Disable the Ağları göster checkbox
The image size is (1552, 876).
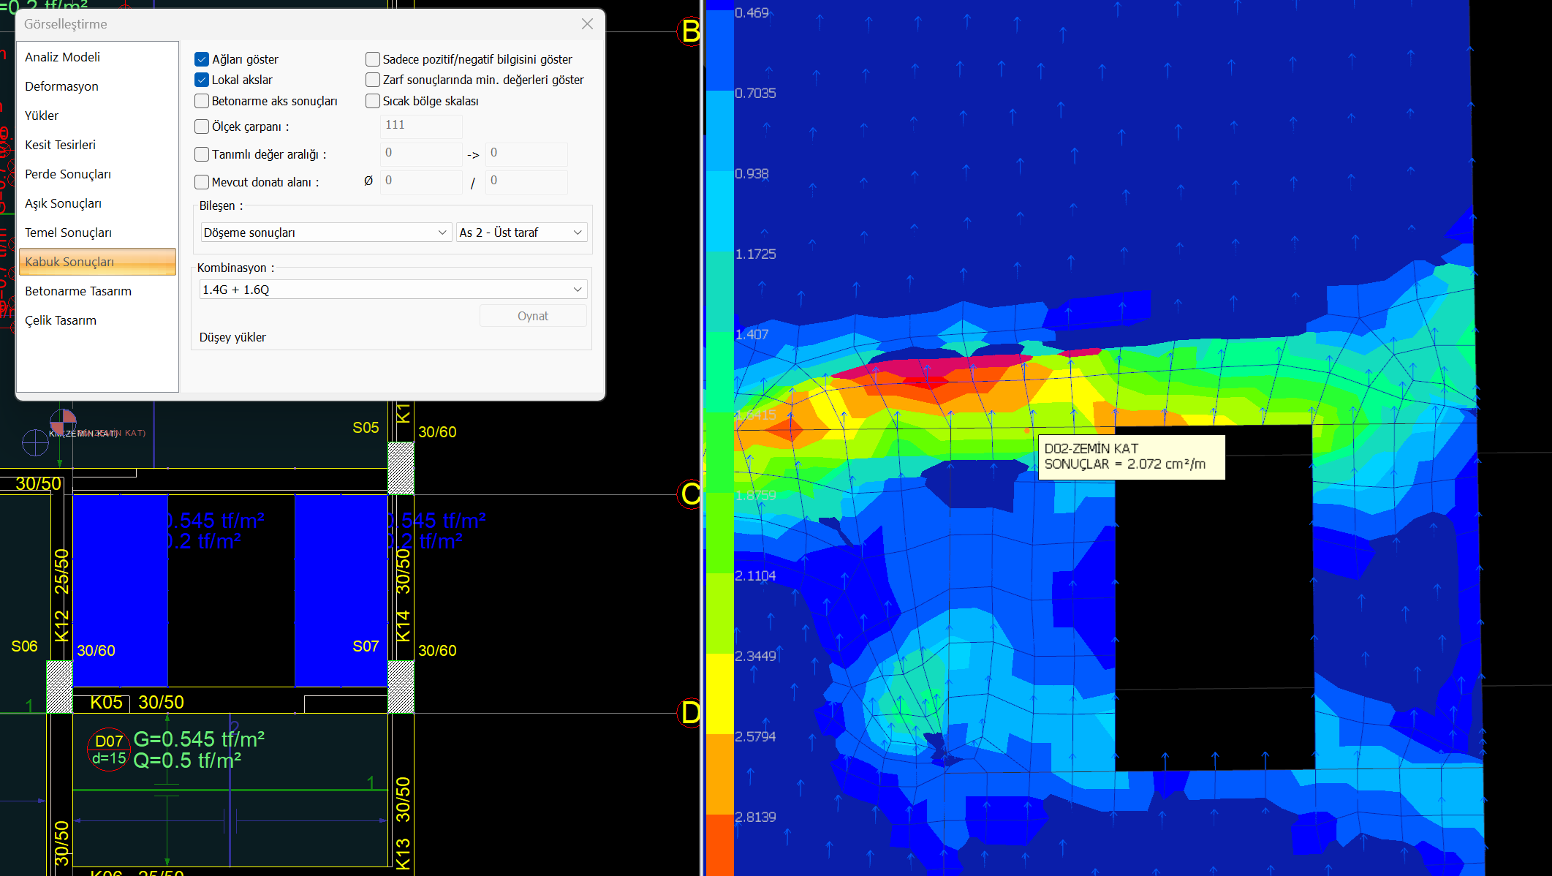[202, 59]
